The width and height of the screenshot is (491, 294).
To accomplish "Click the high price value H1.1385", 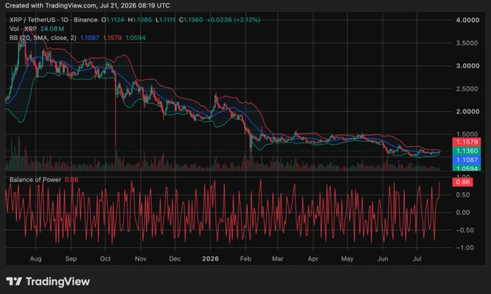I will click(x=139, y=20).
